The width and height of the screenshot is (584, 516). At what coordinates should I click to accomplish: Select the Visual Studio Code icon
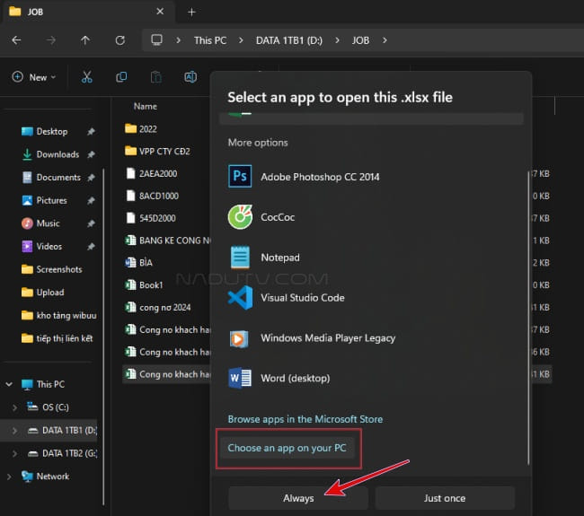click(240, 298)
